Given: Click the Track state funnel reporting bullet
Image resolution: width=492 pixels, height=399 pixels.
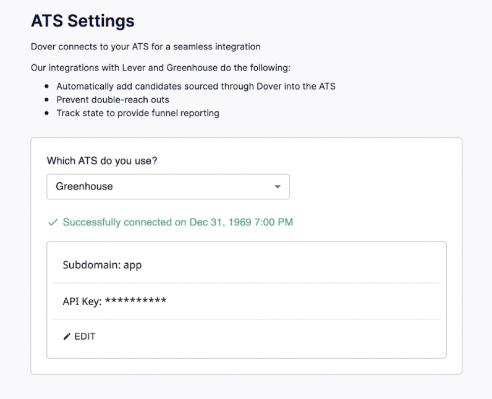Looking at the screenshot, I should 138,113.
